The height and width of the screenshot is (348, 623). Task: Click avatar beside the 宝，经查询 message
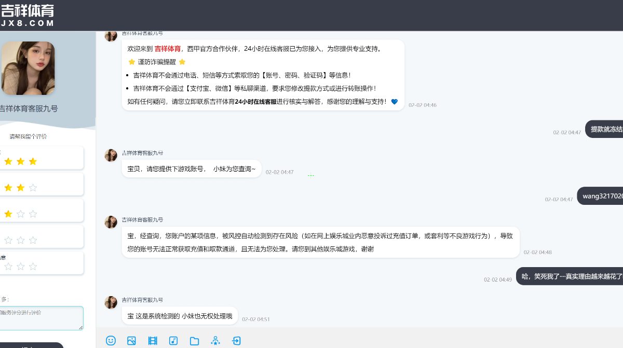tap(111, 222)
